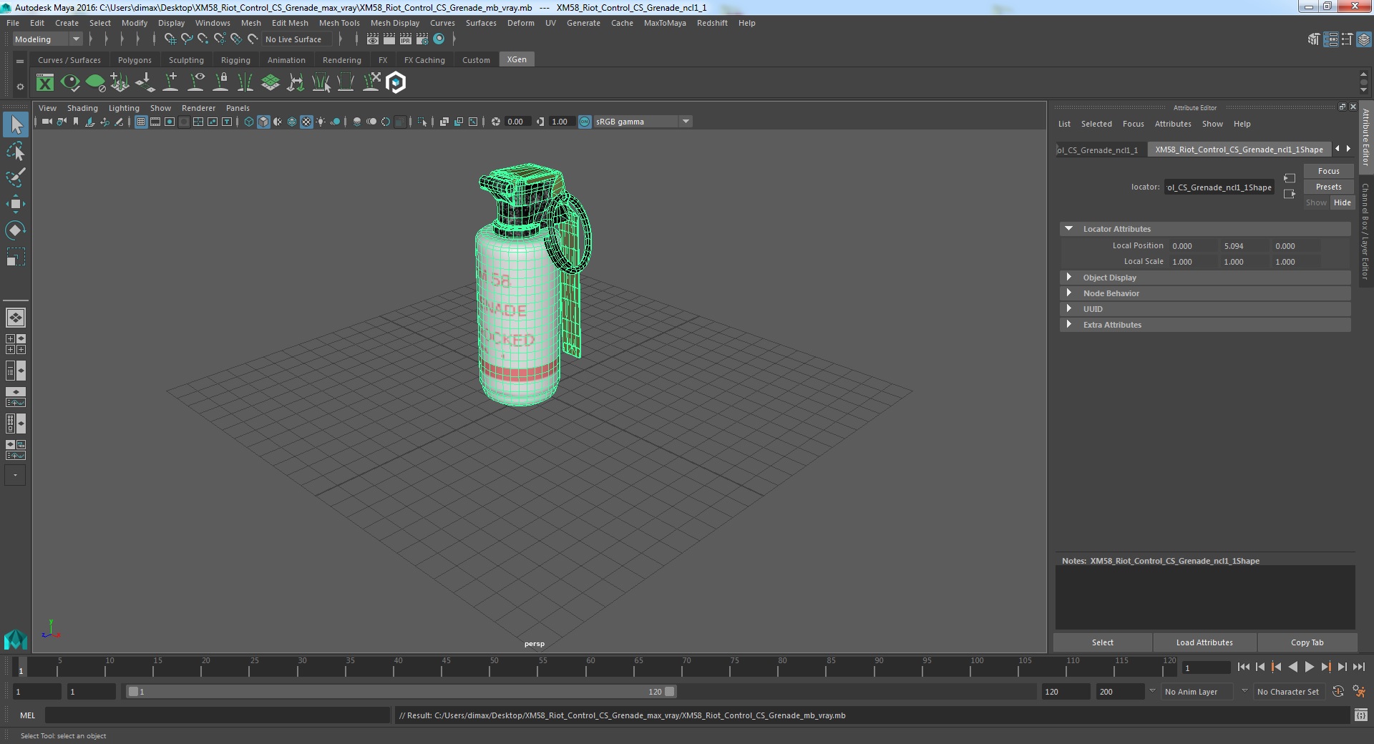Select the XM58_Riot_Control_CS_Grenade_ncl1_1 node tab
1374x744 pixels.
coord(1101,150)
